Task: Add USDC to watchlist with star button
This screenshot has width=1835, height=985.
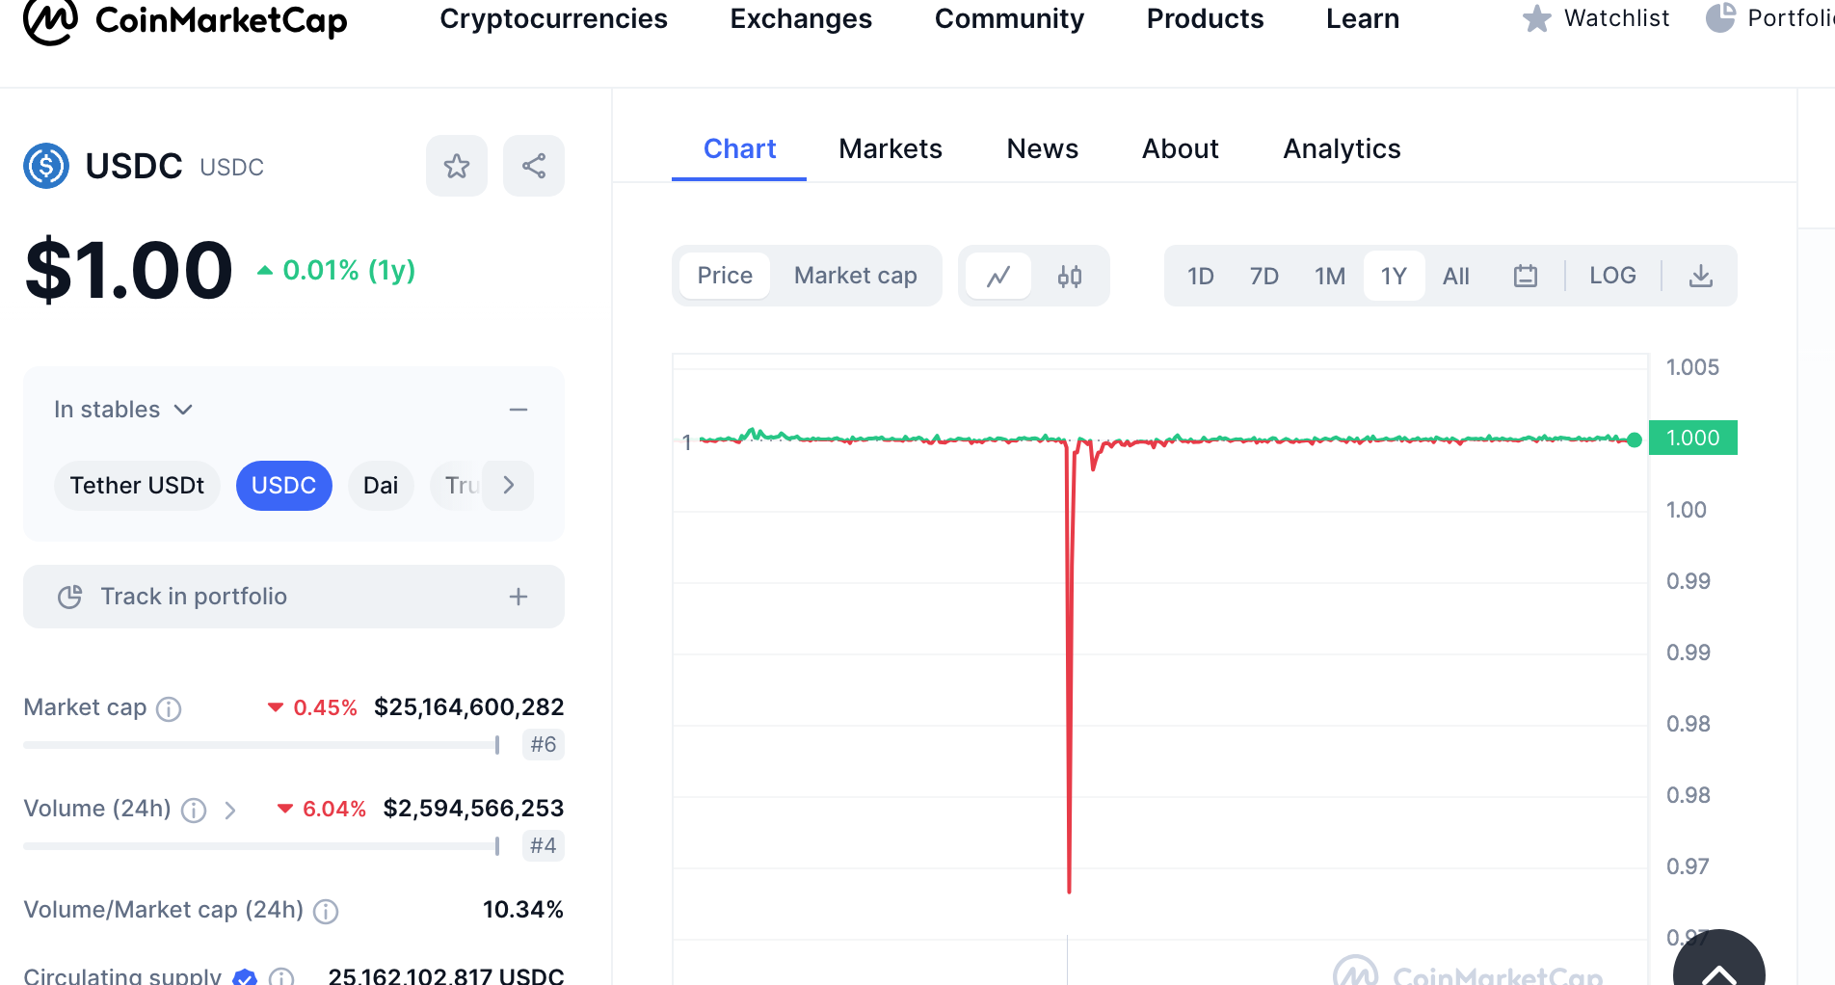Action: click(457, 166)
